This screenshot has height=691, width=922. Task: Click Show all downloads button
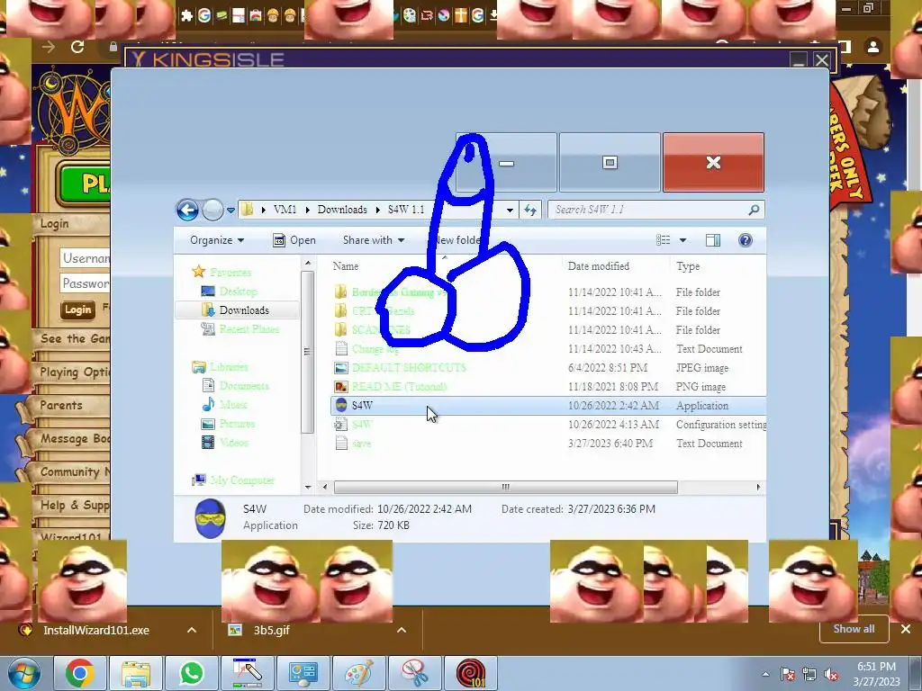854,629
